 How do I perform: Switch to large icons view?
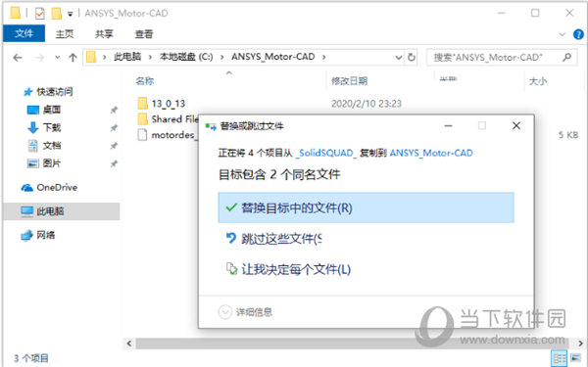(575, 358)
